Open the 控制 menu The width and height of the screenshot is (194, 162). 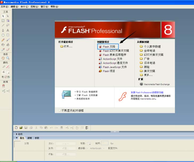(x=34, y=7)
